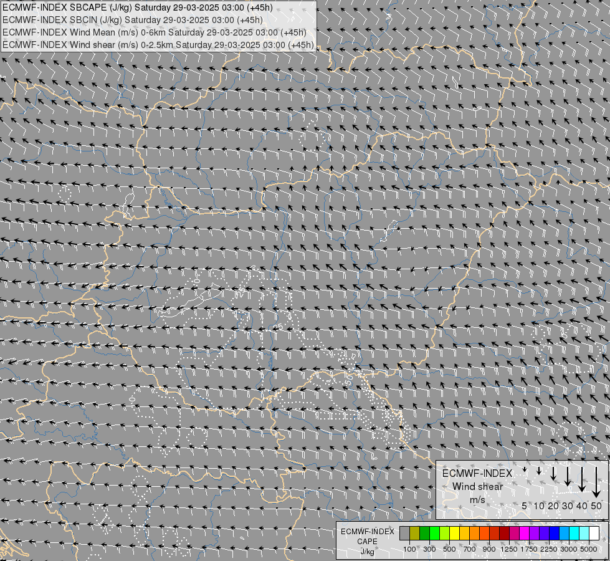Click the 10 m/s wind shear legend arrow

539,471
